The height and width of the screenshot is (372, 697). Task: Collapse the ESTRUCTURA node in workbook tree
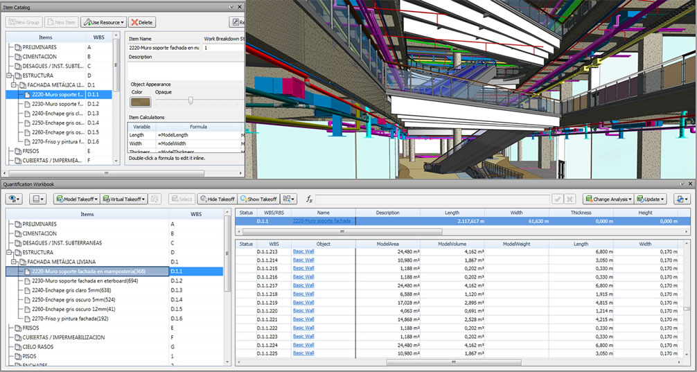9,253
